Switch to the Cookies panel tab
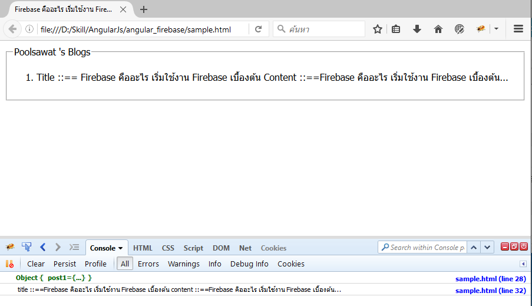 tap(273, 248)
